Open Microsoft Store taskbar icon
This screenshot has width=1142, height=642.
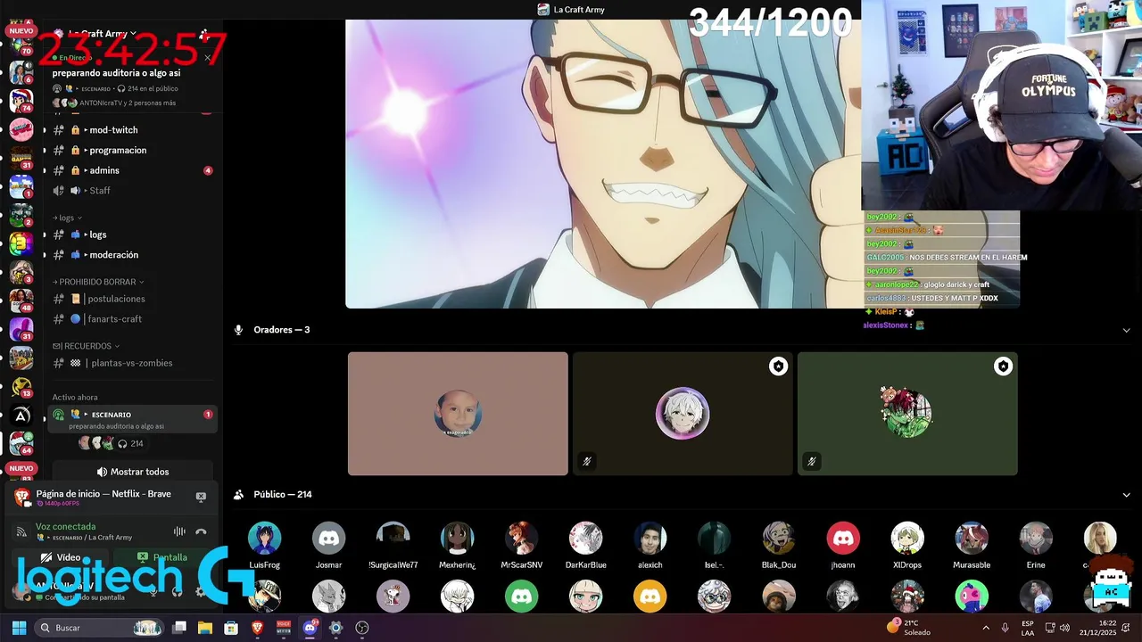tap(231, 628)
